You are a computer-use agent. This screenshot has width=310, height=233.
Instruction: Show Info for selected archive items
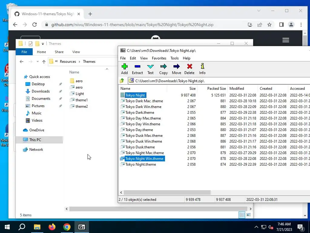pos(202,69)
